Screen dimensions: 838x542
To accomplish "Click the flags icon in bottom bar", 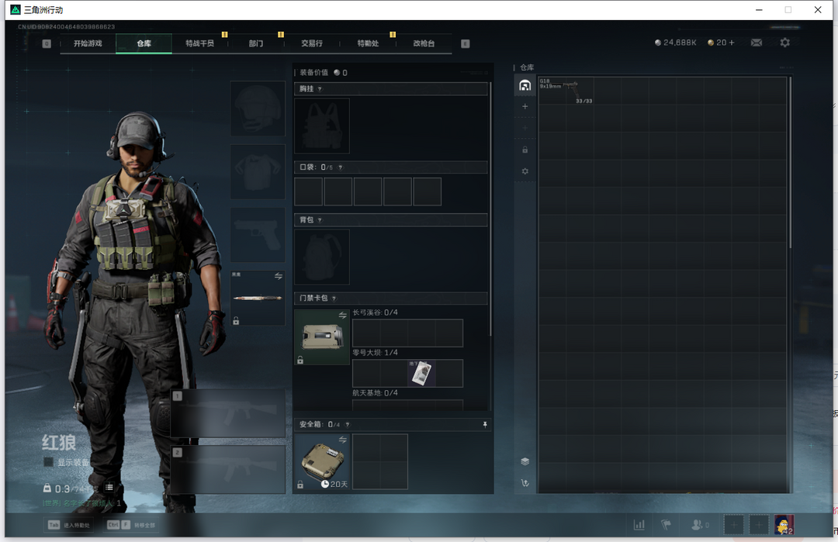I will (665, 525).
